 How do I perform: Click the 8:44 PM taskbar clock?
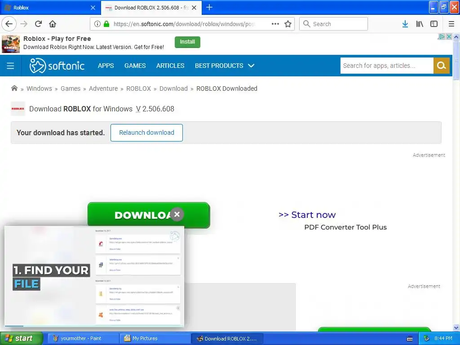click(x=443, y=339)
